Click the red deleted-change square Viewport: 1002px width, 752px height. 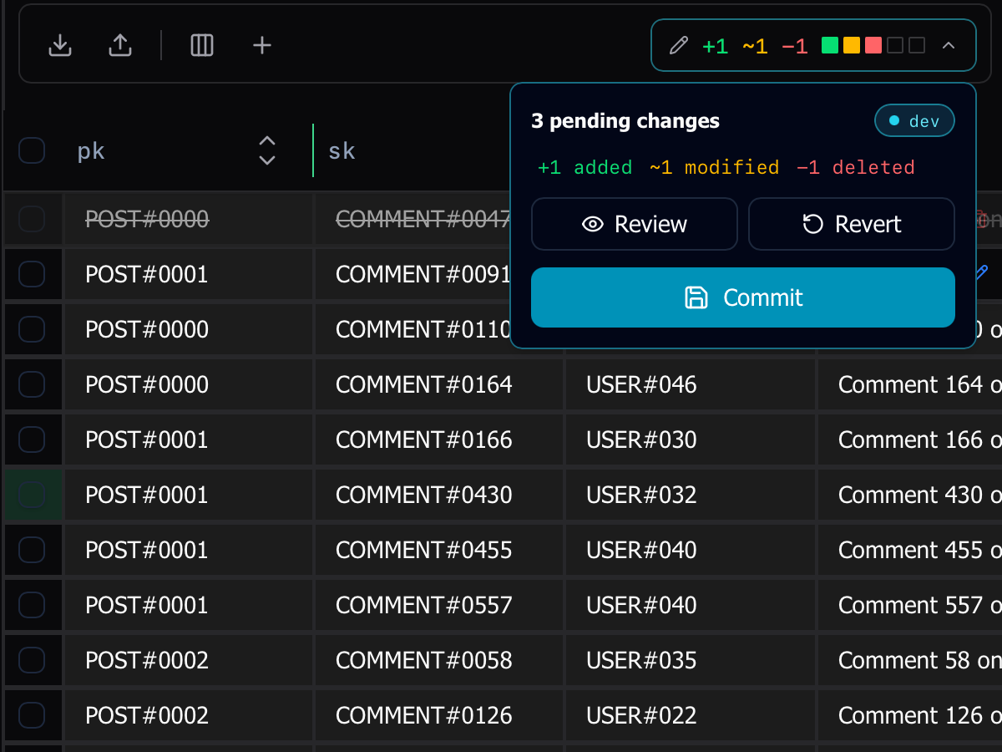[x=873, y=45]
